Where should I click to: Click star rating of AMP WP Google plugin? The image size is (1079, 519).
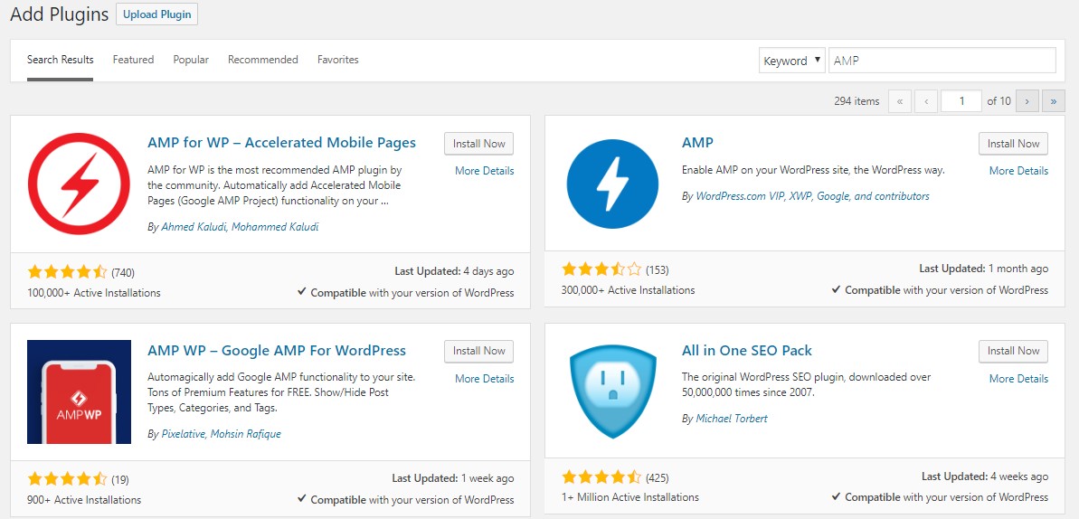(68, 478)
